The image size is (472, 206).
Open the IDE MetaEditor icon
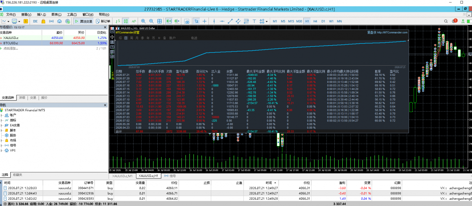pos(35,21)
